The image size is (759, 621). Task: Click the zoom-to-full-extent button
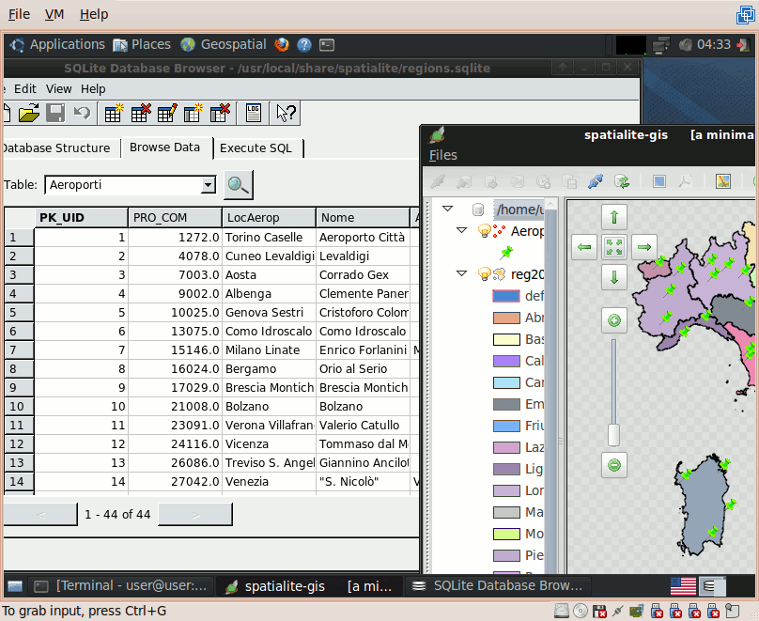point(614,247)
